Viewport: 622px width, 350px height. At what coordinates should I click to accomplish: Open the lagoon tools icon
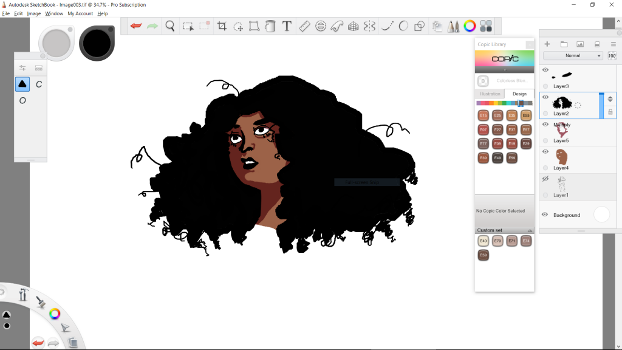(23, 295)
